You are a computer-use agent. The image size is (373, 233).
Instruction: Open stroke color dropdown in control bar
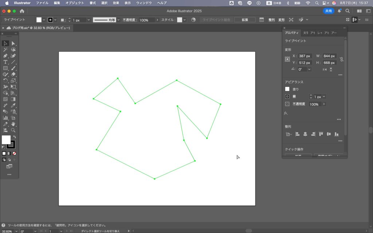point(55,20)
